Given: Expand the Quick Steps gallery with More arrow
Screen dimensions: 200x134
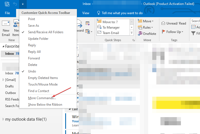Looking at the screenshot, I should click(x=132, y=33).
